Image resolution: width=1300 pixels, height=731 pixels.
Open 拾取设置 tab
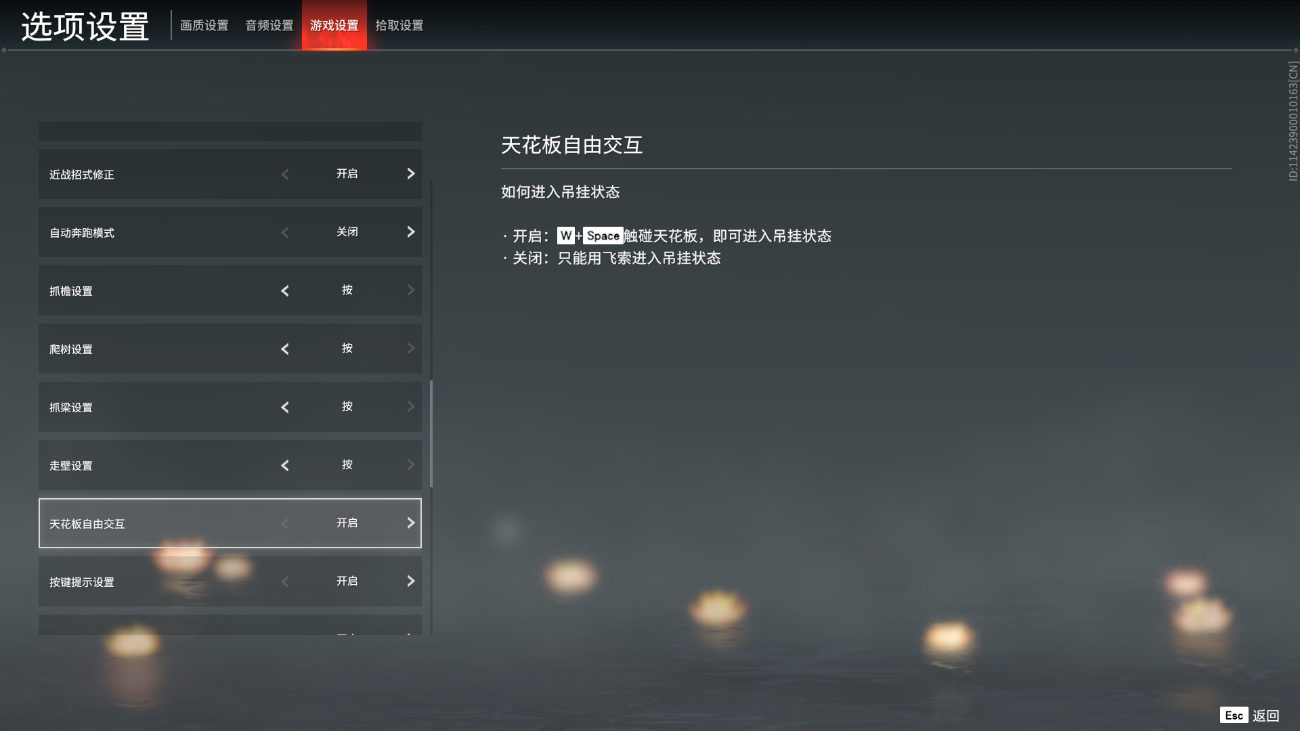(399, 26)
